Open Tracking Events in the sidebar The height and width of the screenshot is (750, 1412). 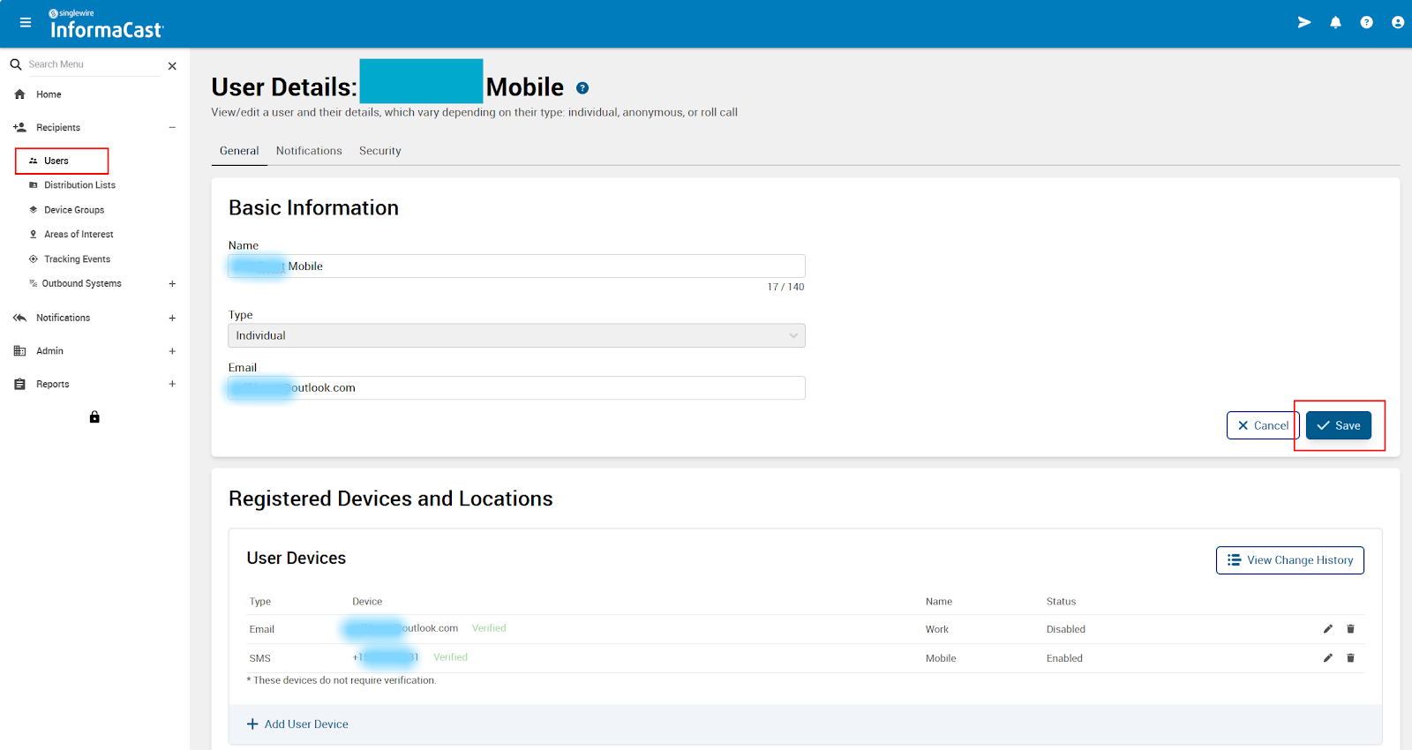click(x=77, y=259)
